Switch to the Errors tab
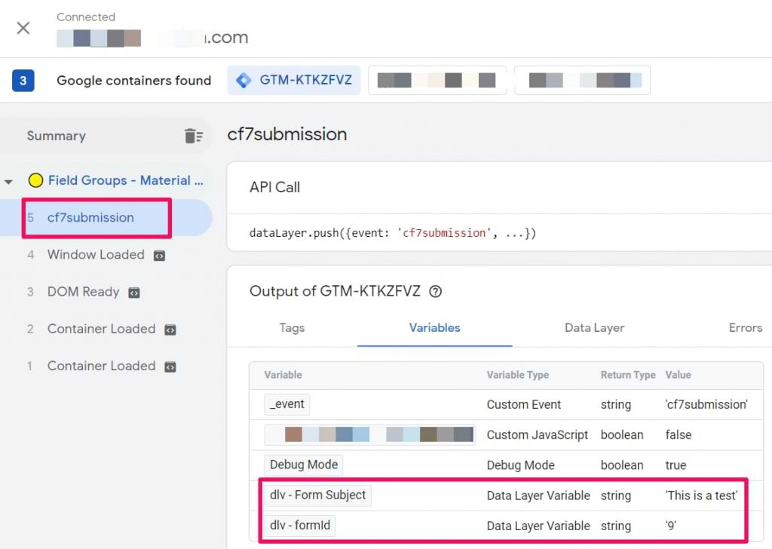 (745, 328)
